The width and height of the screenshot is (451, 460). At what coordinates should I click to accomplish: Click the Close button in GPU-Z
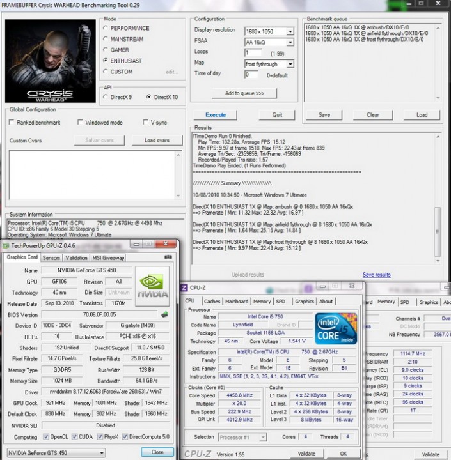pyautogui.click(x=157, y=452)
